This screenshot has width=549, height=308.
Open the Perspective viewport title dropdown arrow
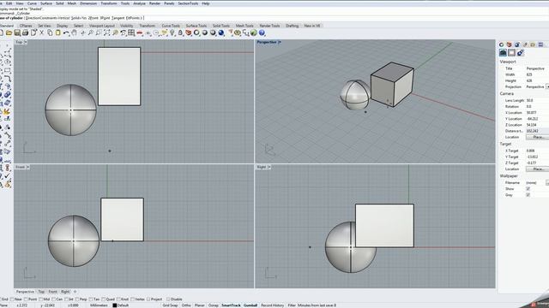coord(280,42)
